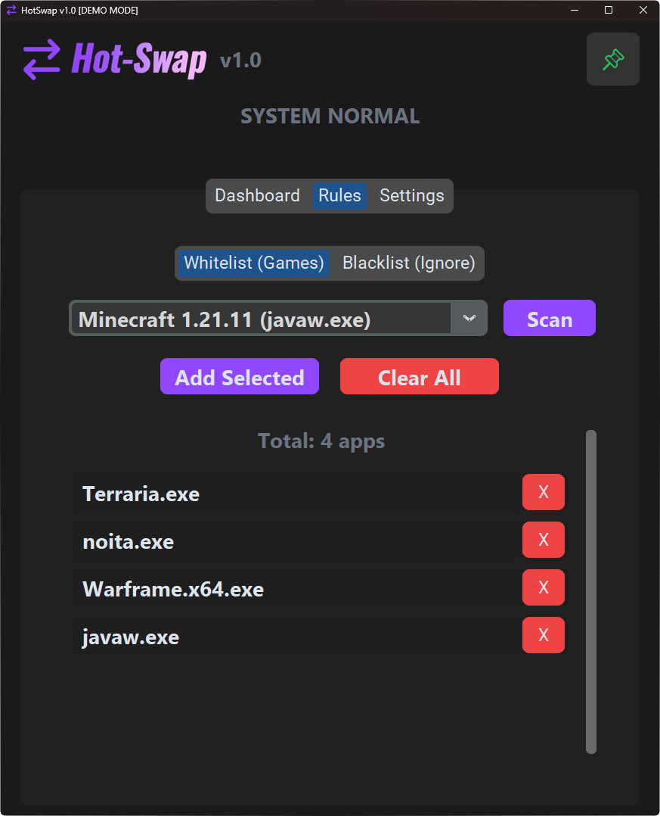Maximize the HotSwap window

tap(609, 11)
